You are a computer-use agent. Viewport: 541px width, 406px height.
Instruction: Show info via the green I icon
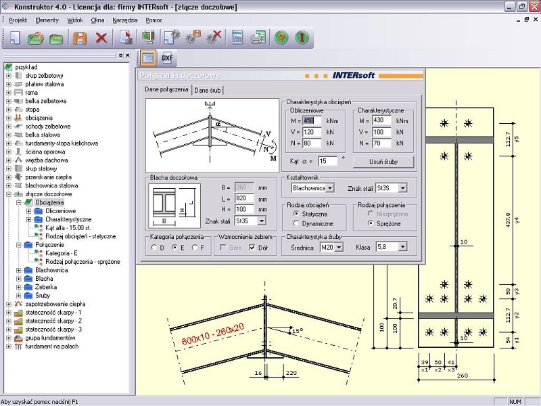click(x=302, y=37)
